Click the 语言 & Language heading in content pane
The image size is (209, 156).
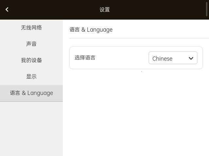tap(91, 30)
